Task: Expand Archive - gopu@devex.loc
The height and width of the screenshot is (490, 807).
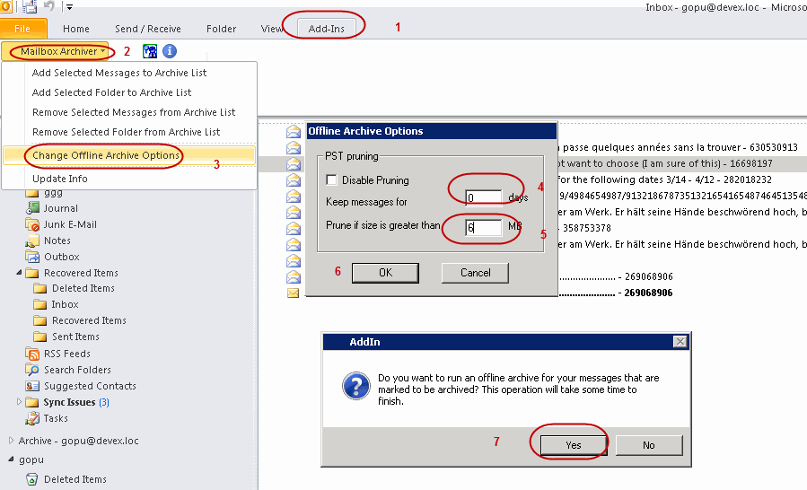Action: 11,441
